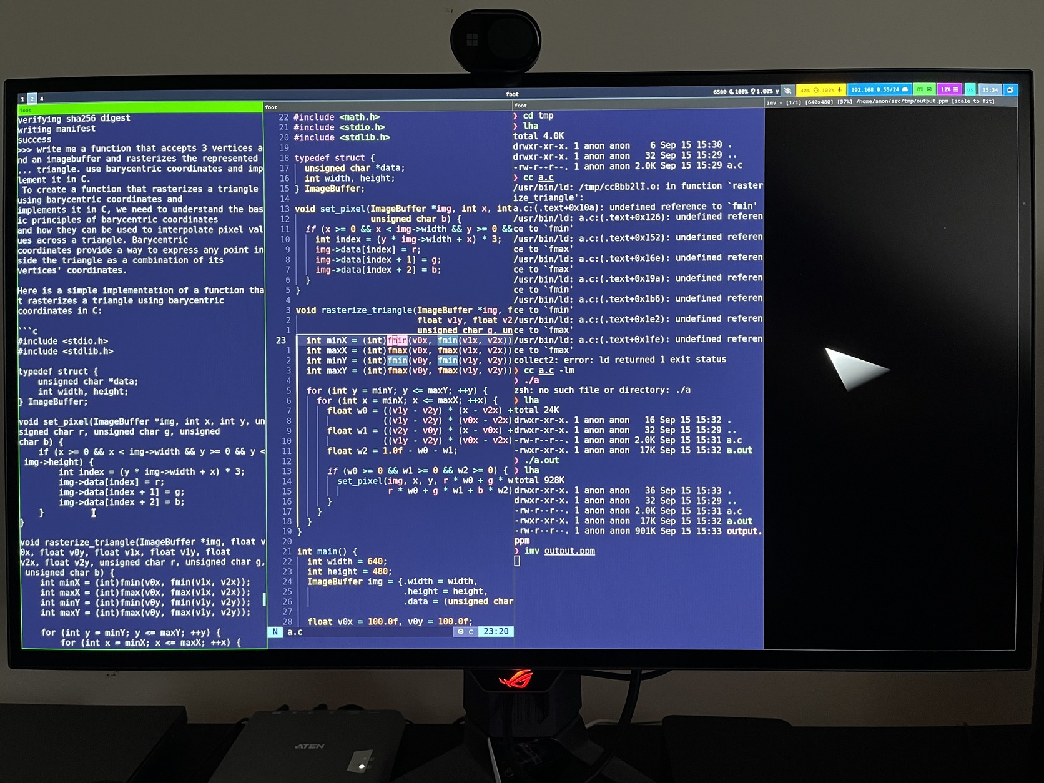The width and height of the screenshot is (1044, 783).
Task: Click the 'imv output.ppm' command in shell
Action: click(x=559, y=551)
